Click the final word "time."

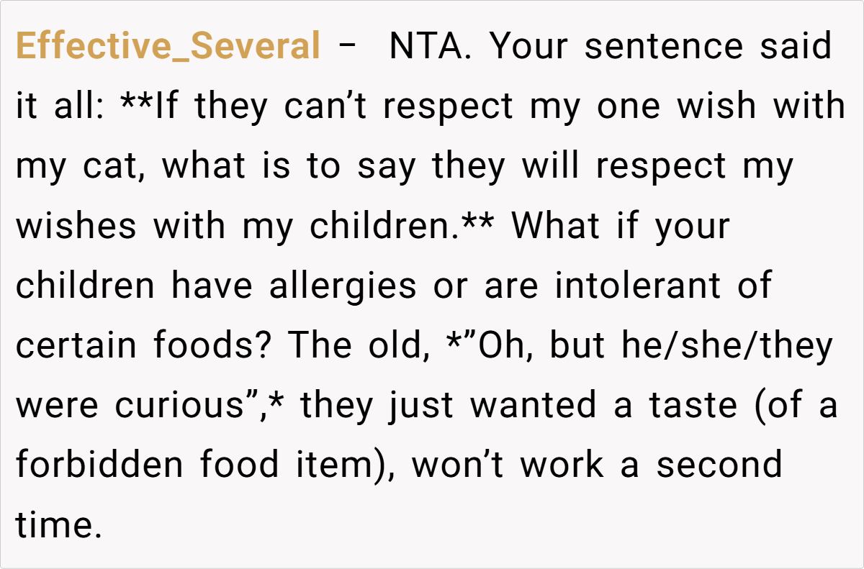[x=55, y=525]
